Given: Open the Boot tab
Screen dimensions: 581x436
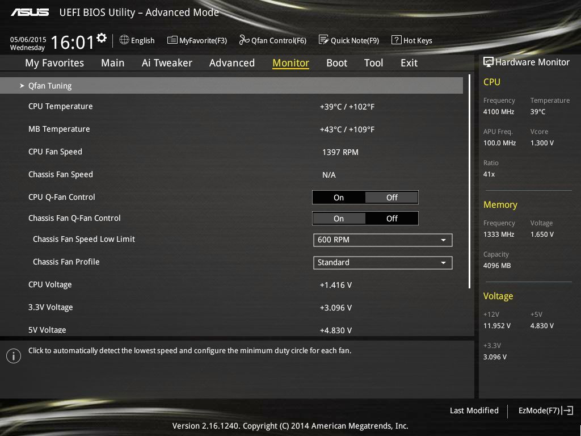Looking at the screenshot, I should click(x=336, y=63).
